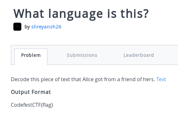Click the "by" label before the author
Screen dimensions: 178x123
tap(27, 27)
